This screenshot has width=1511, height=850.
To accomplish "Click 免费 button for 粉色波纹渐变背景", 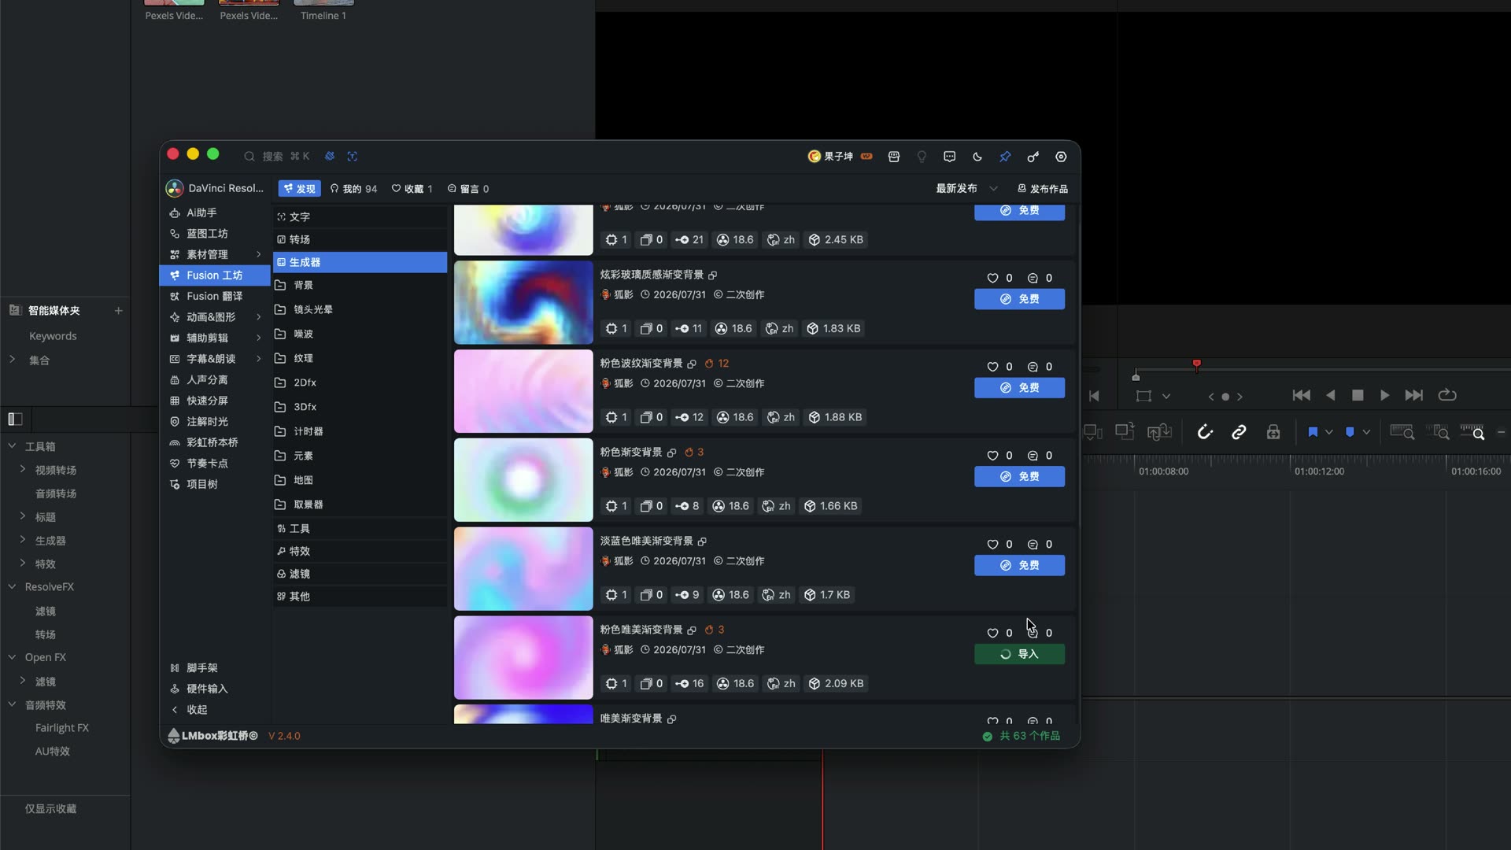I will coord(1019,388).
